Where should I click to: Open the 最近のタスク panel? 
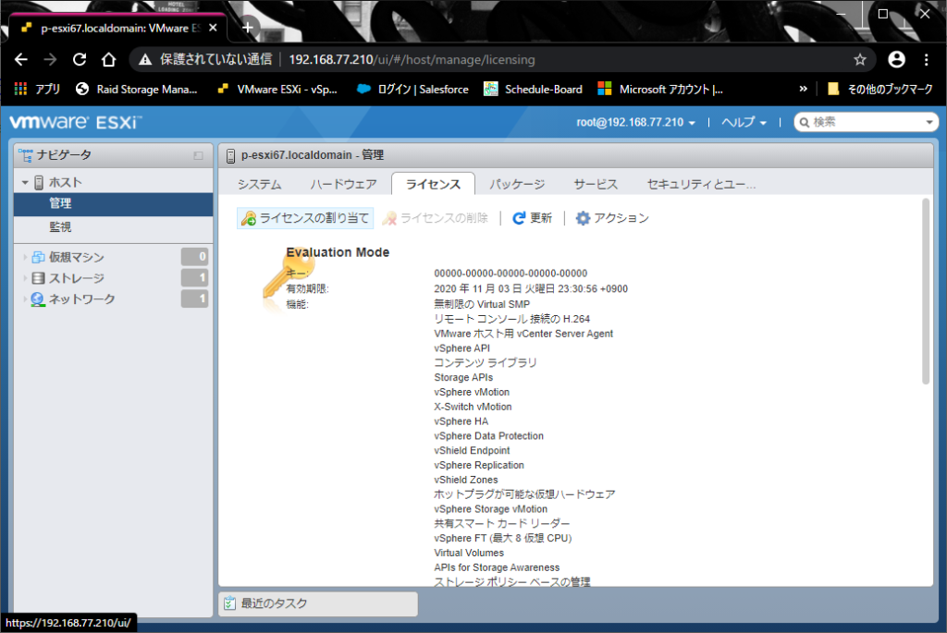point(318,603)
